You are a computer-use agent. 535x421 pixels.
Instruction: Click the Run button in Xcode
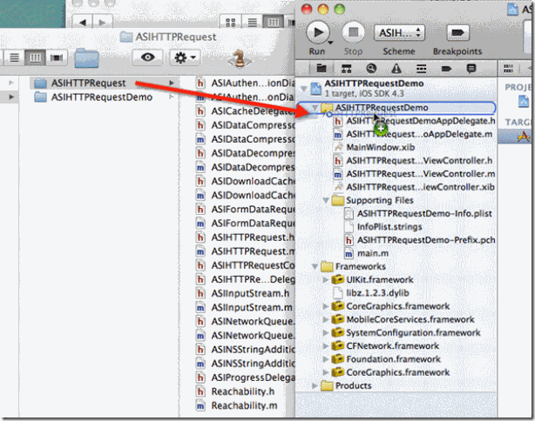(318, 33)
